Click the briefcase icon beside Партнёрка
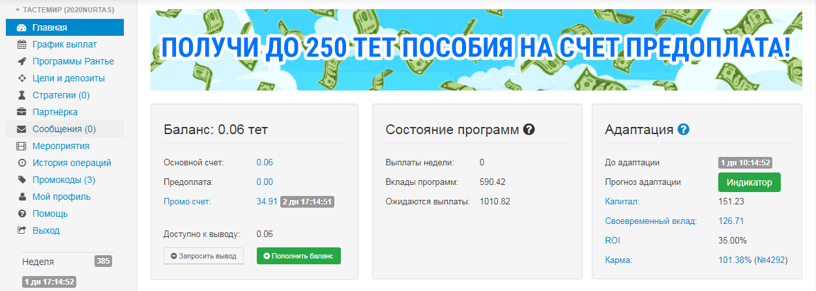 [22, 112]
